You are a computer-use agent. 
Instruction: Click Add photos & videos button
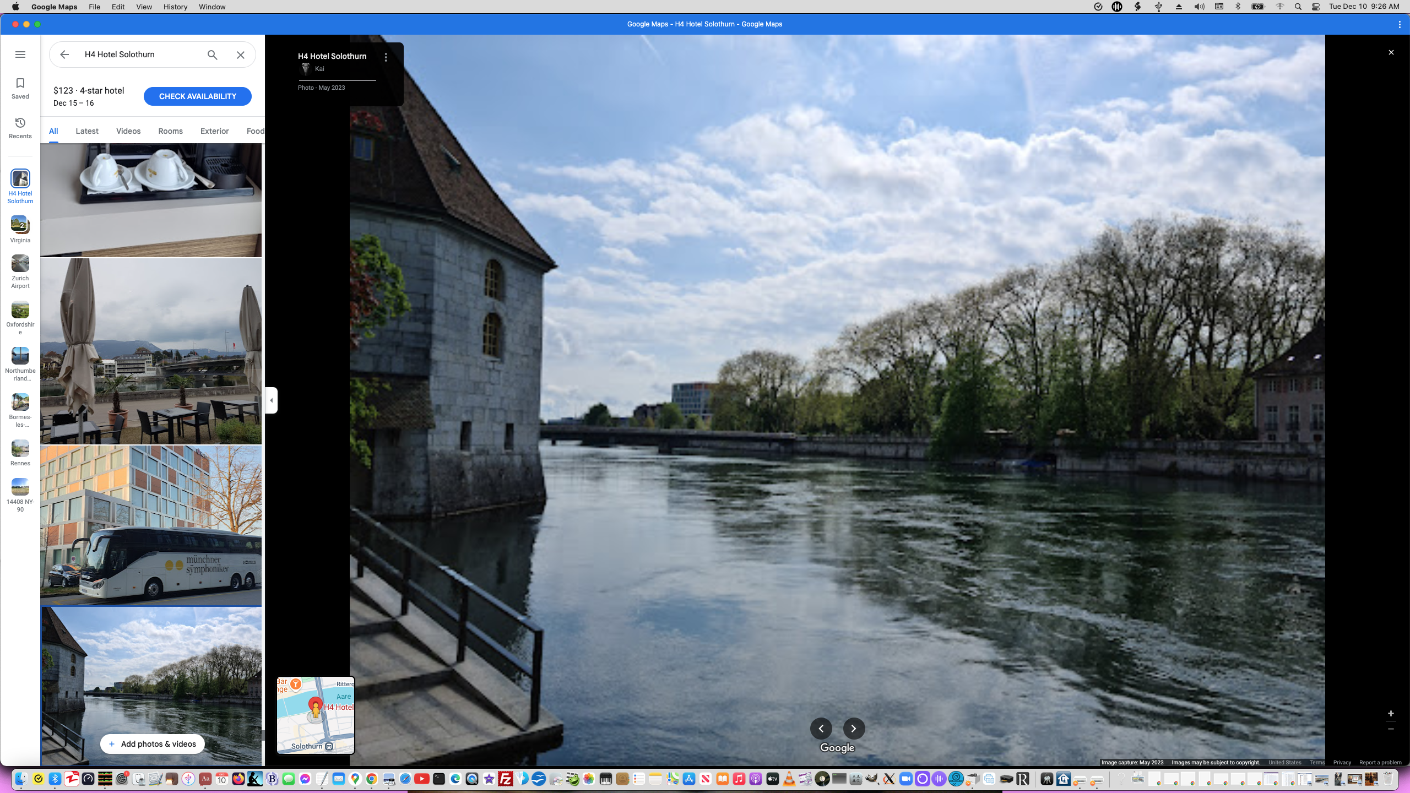(152, 744)
